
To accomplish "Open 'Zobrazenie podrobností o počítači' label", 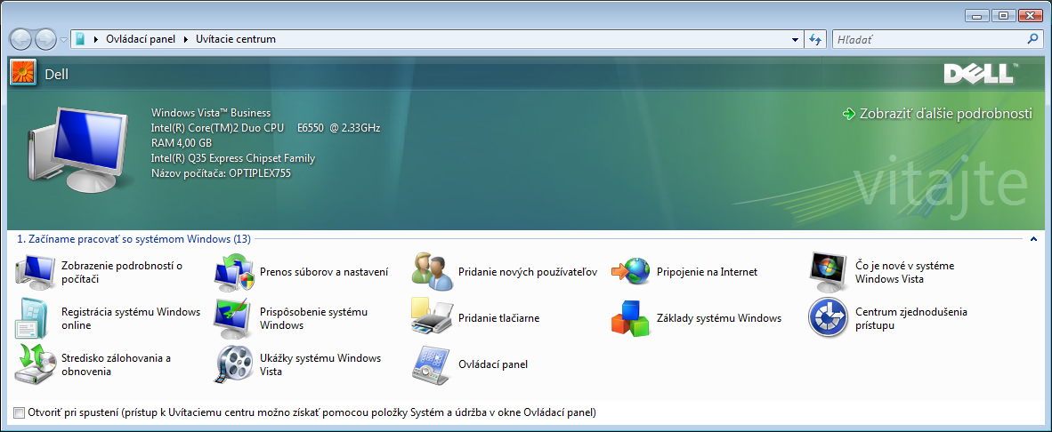I will pos(122,272).
